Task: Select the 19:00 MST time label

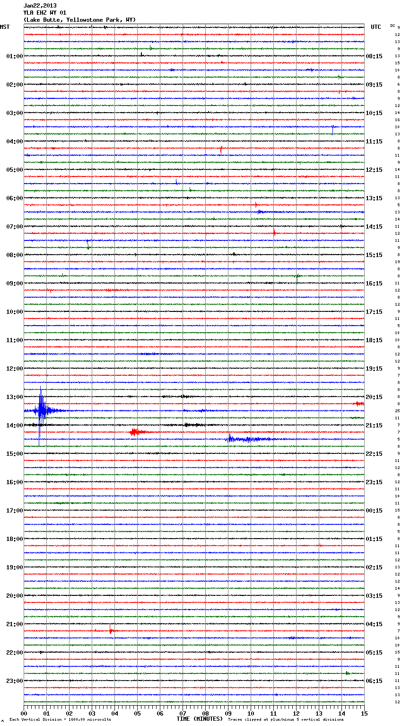Action: tap(15, 567)
